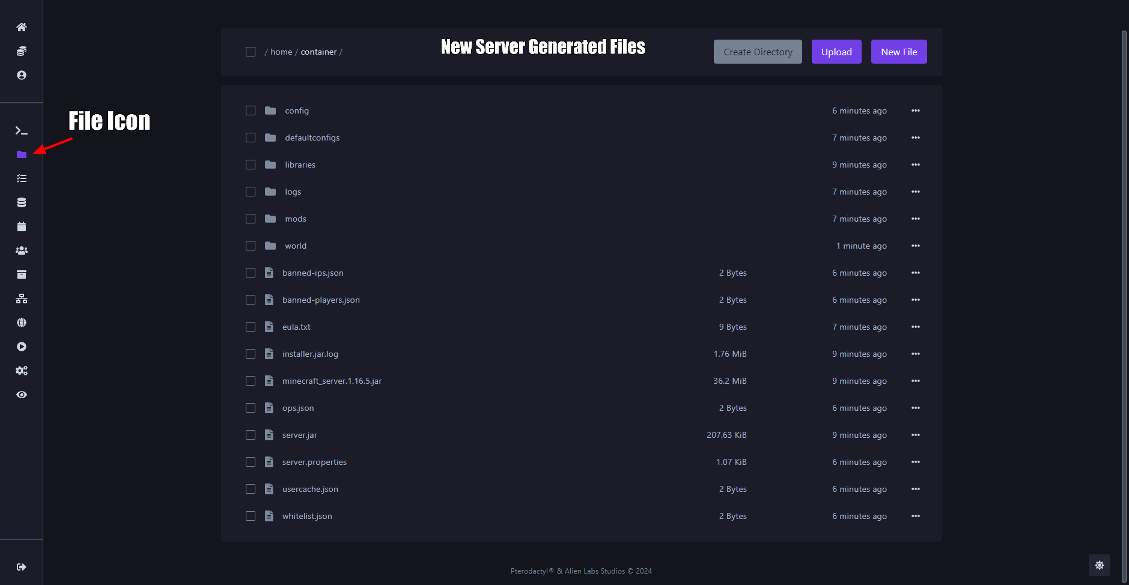The image size is (1129, 585).
Task: Select the banned-ips.json checkbox
Action: tap(251, 273)
